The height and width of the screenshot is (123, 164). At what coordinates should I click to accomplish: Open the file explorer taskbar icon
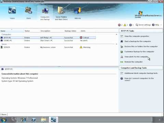[43, 120]
